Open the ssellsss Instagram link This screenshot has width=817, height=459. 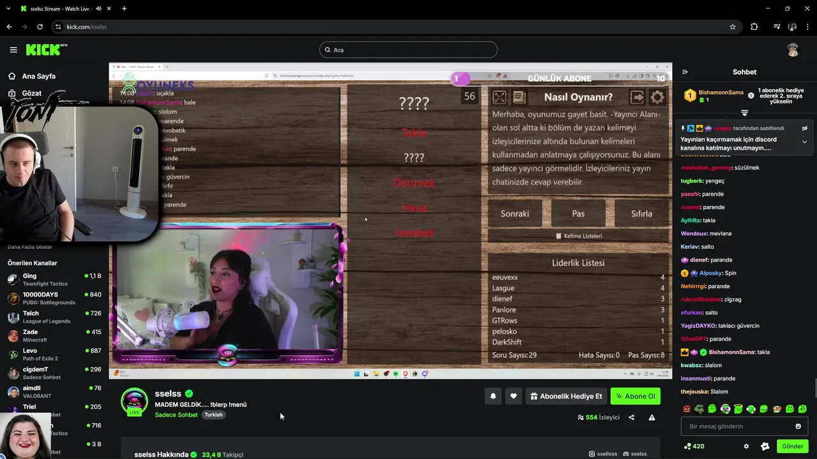pos(603,454)
